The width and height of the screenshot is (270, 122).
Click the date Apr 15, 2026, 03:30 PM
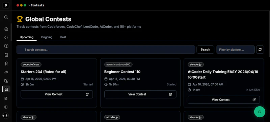point(124,79)
